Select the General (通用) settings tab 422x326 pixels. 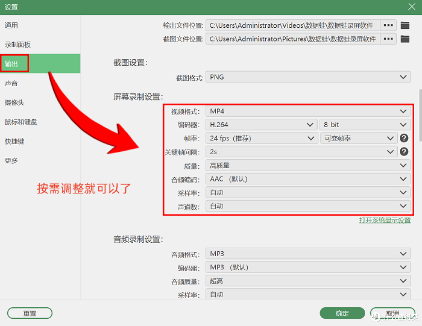[x=40, y=25]
